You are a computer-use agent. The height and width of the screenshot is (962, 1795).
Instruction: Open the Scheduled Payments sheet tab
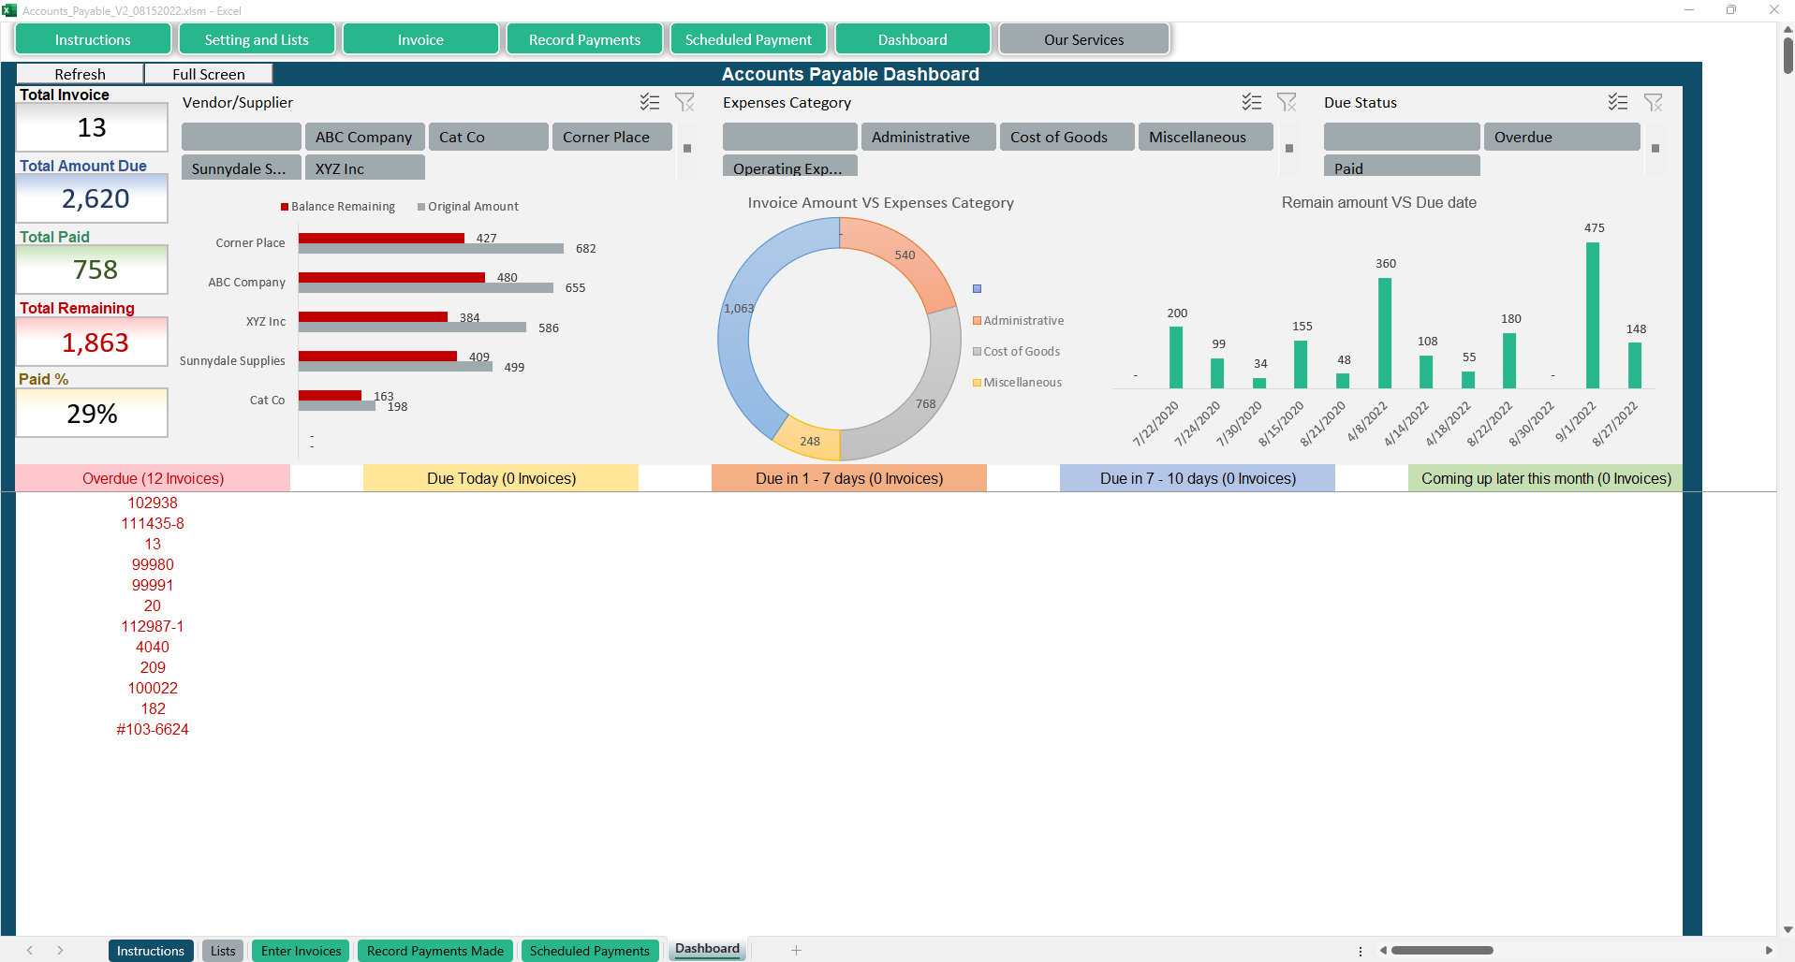click(x=589, y=951)
